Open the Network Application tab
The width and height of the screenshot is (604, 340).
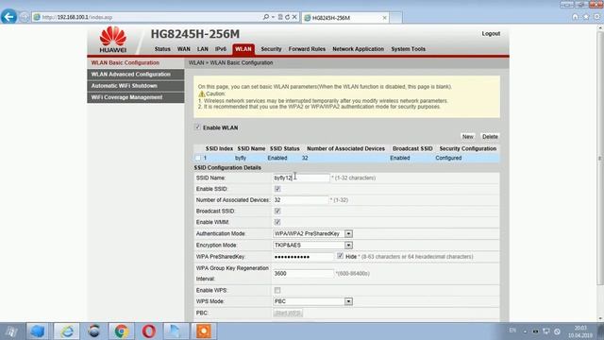(x=359, y=49)
